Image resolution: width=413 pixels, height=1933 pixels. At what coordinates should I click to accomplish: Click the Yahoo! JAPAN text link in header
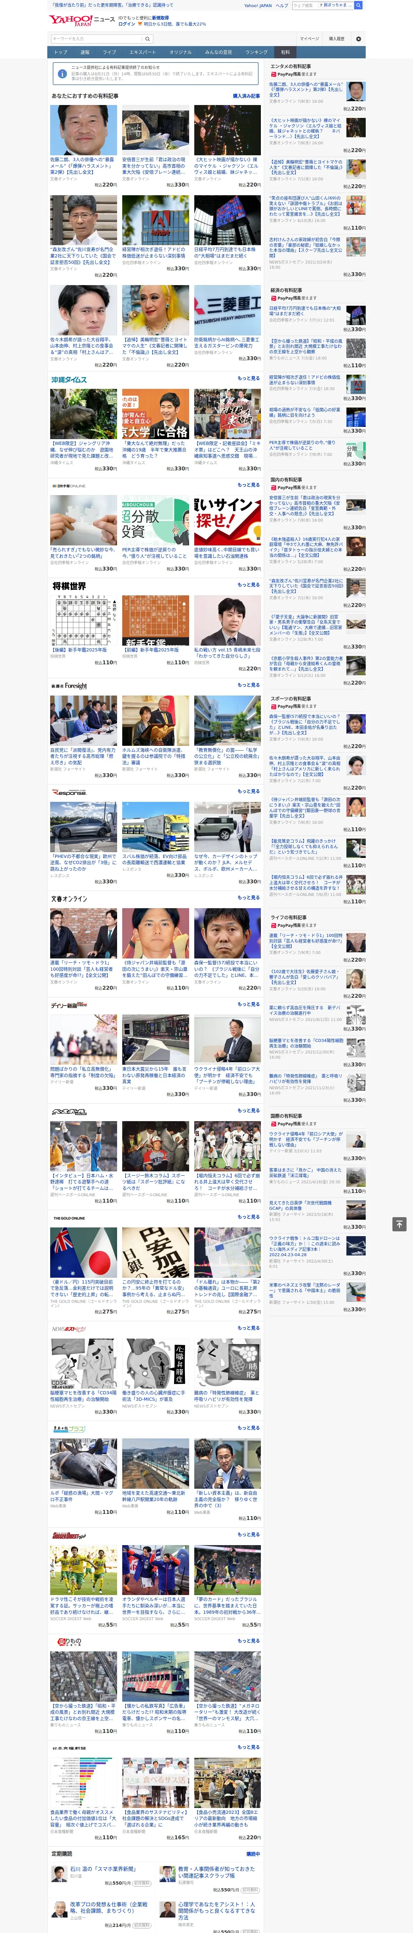258,5
